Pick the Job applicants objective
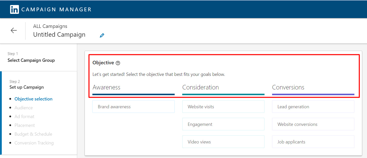Screen dimensions: 367x158 (x=313, y=142)
